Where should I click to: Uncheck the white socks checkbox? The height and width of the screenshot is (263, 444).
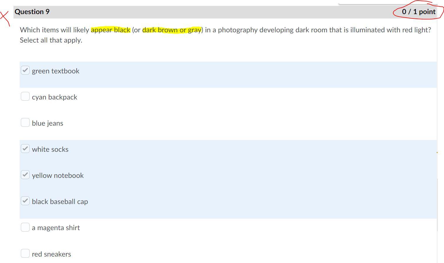point(25,149)
